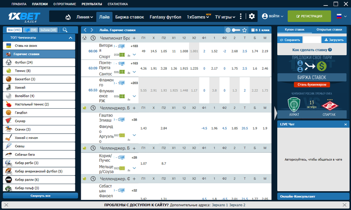Image resolution: width=351 pixels, height=210 pixels.
Task: Filter by 1xZone (18) events
Action: 48,30
